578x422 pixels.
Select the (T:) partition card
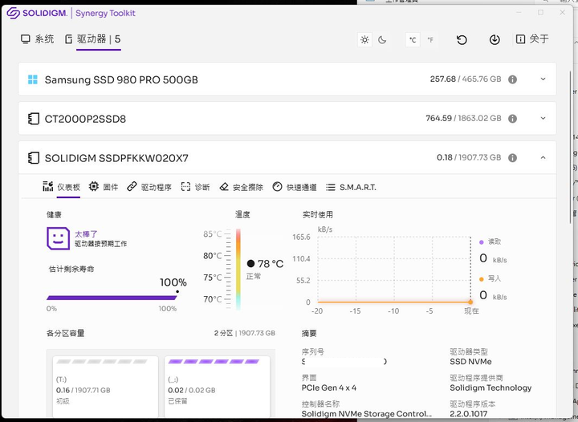[x=105, y=387]
